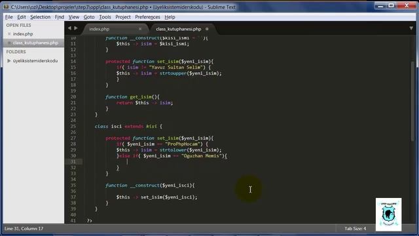
Task: Expand the üyeliksistemiderskodu folder arrow
Action: (9, 61)
